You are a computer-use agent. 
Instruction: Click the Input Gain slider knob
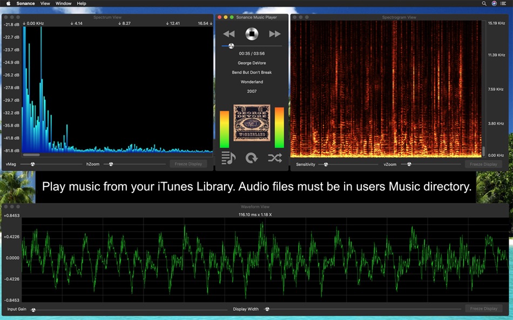[x=33, y=310]
